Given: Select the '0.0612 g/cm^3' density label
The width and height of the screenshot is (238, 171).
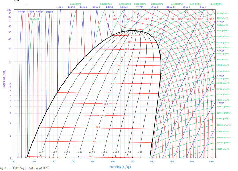Looking at the screenshot, I should pyautogui.click(x=223, y=47).
